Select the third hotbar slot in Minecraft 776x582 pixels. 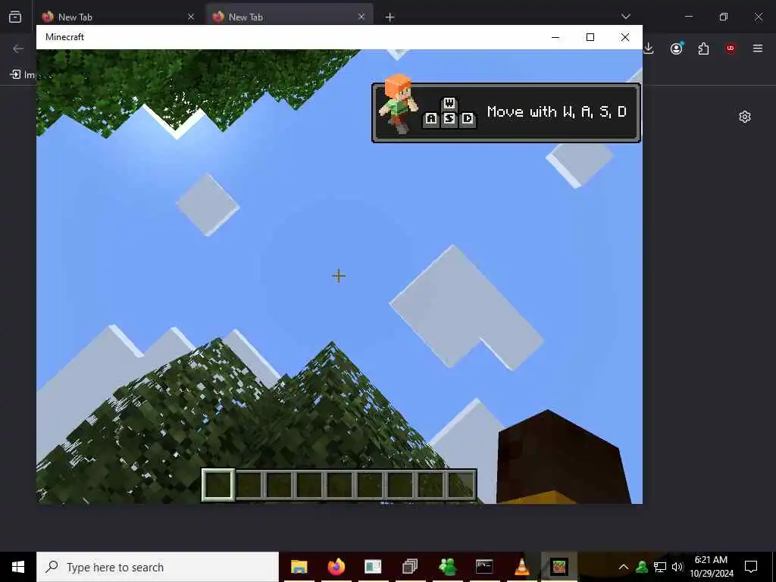point(279,485)
